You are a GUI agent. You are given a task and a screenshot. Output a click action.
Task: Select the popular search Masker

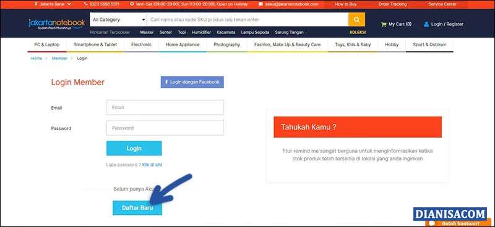coord(147,33)
